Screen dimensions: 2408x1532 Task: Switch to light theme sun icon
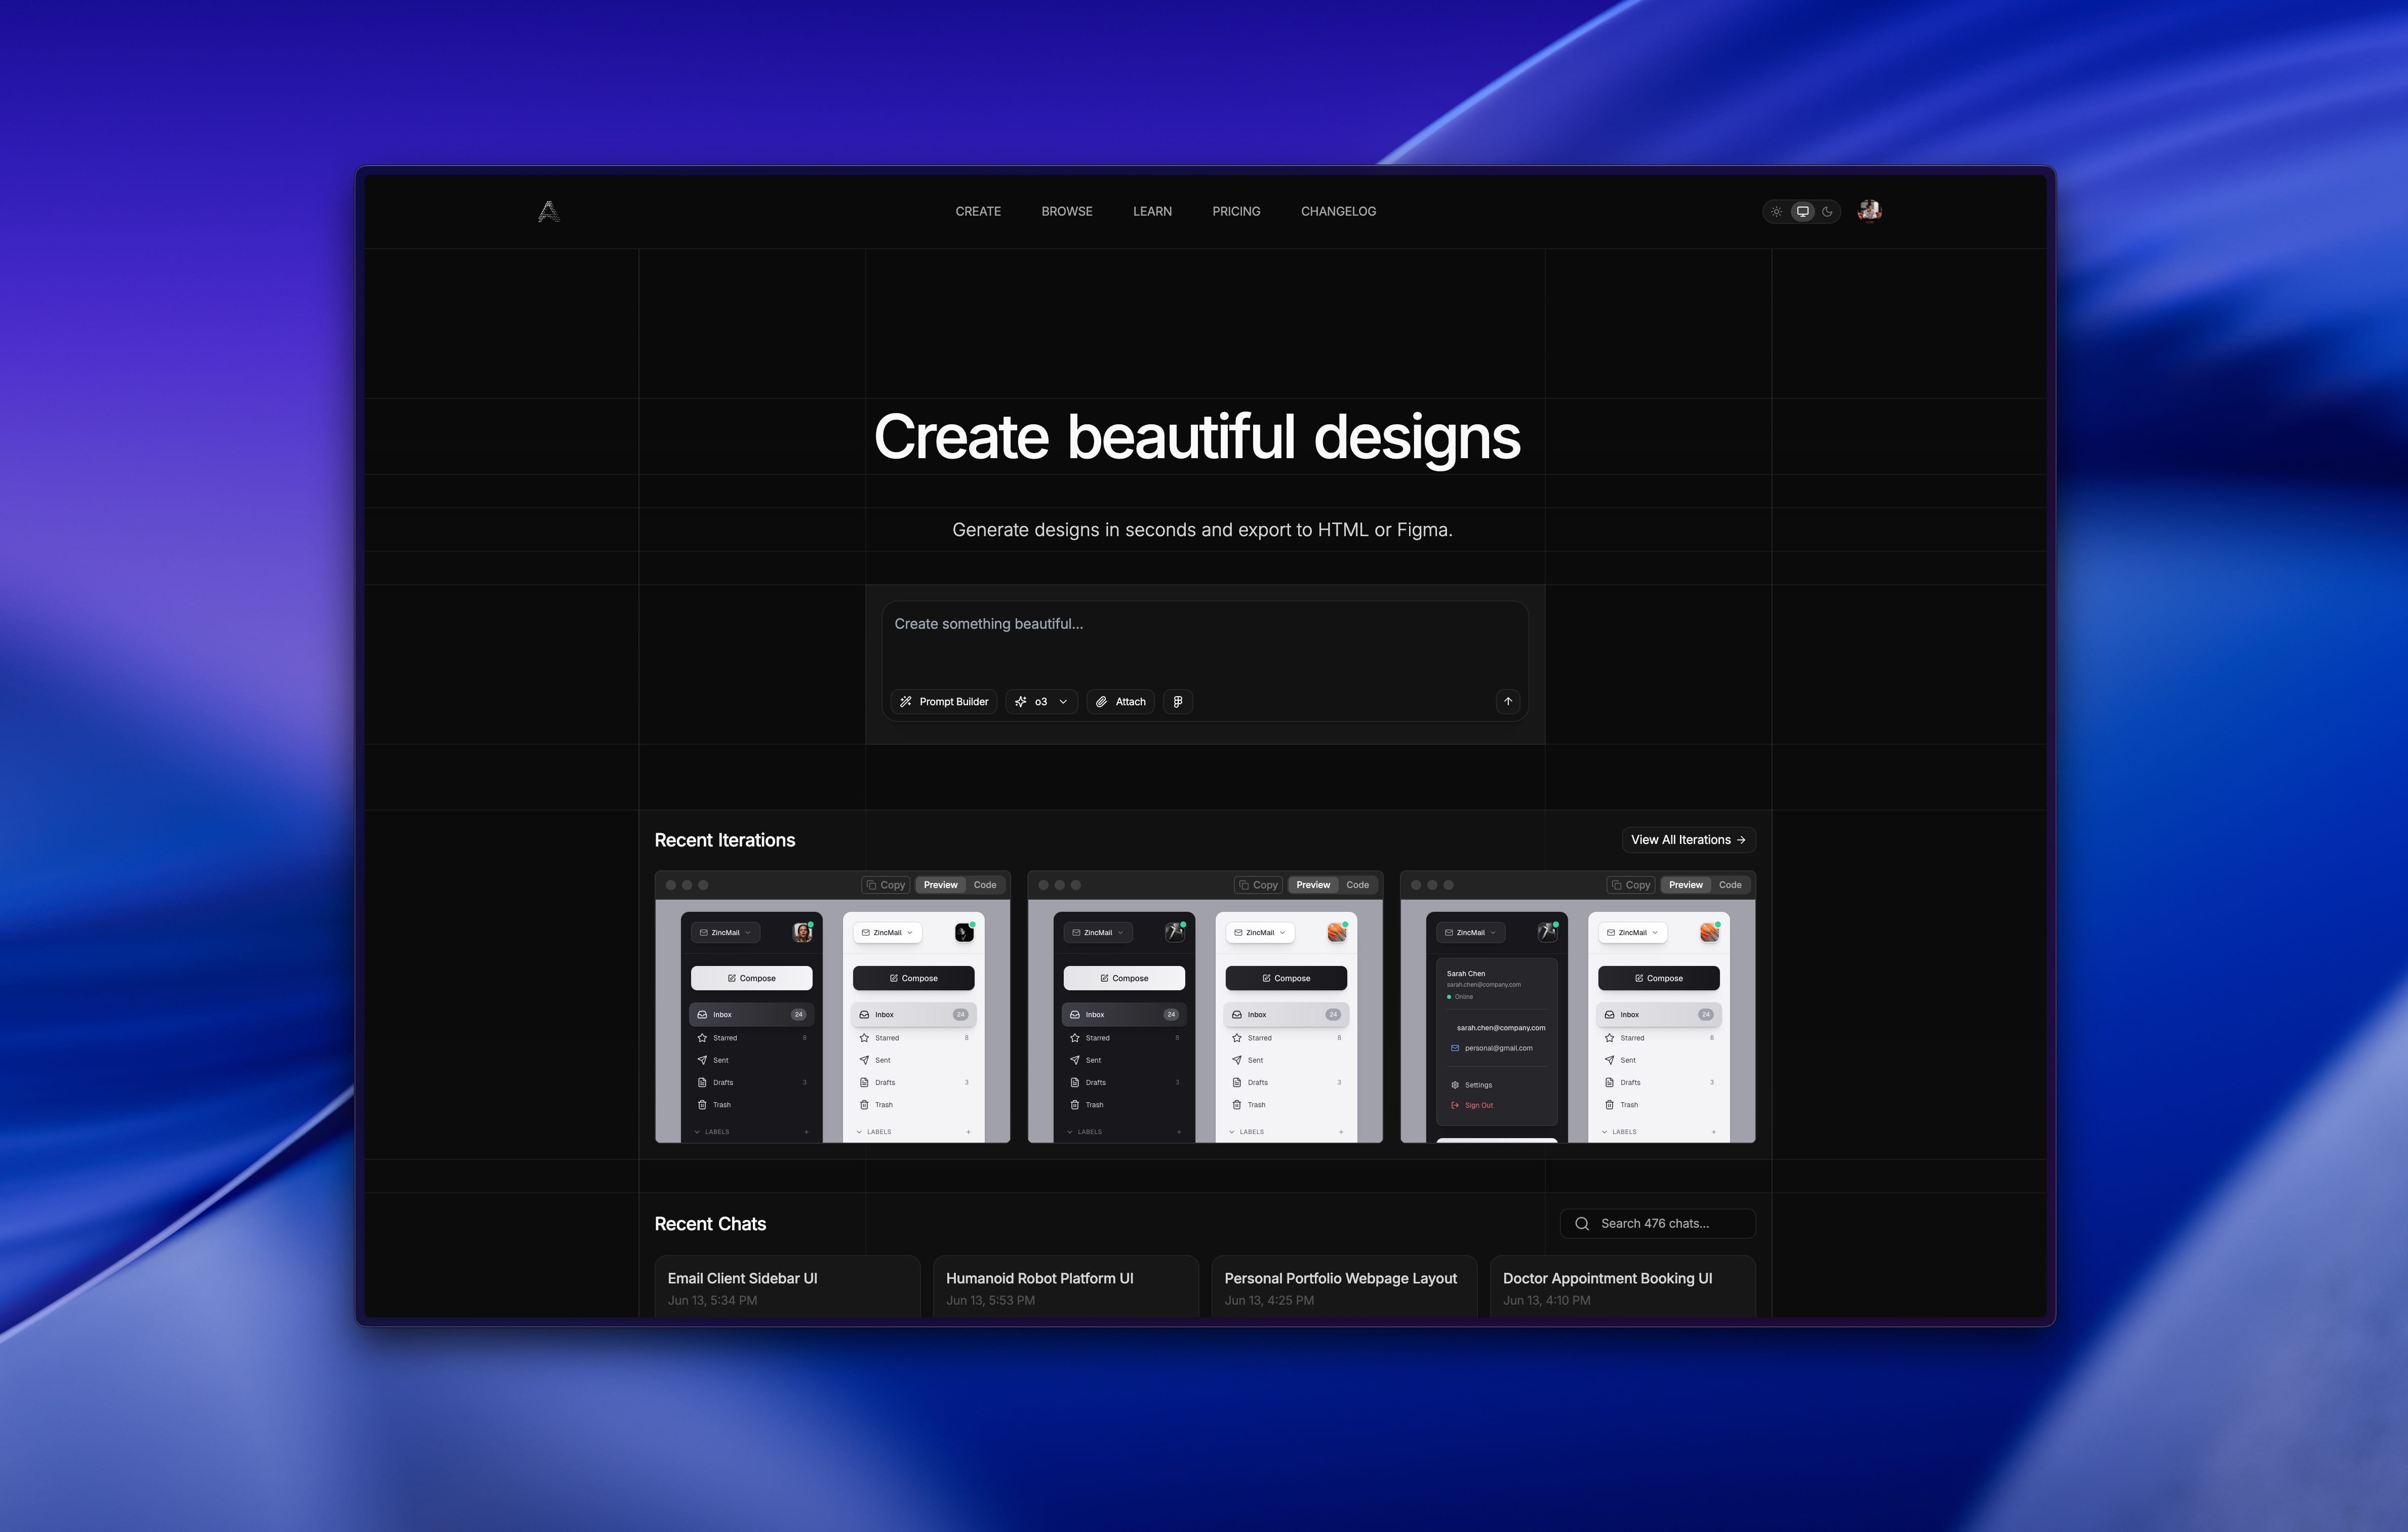click(1776, 211)
